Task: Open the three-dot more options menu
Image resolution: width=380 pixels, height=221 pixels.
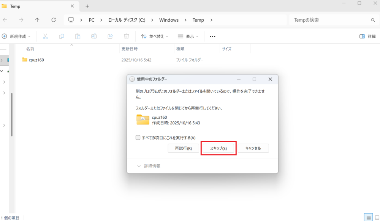Action: pyautogui.click(x=212, y=37)
